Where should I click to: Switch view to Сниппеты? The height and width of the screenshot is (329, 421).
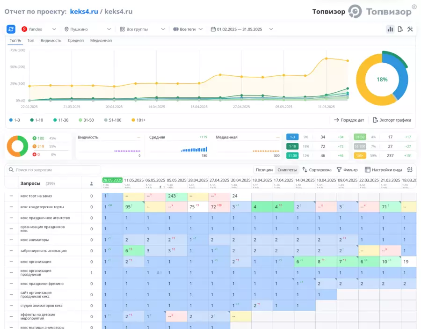click(287, 170)
